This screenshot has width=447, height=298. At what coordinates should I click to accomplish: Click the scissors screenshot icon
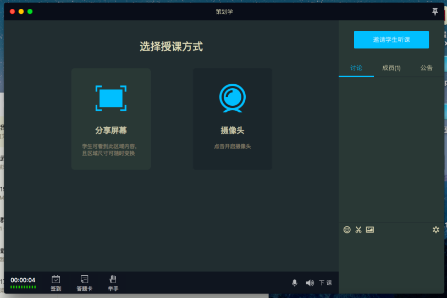click(358, 230)
